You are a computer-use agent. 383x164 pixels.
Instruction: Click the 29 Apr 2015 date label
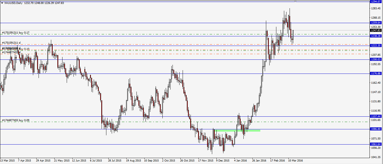pyautogui.click(x=43, y=160)
